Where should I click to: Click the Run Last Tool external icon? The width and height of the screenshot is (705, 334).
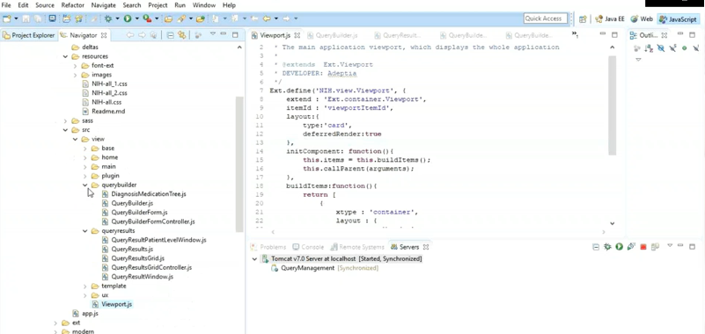[147, 18]
